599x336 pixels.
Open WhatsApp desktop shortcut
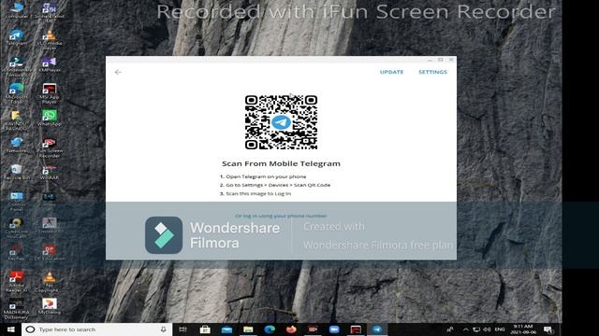coord(50,119)
